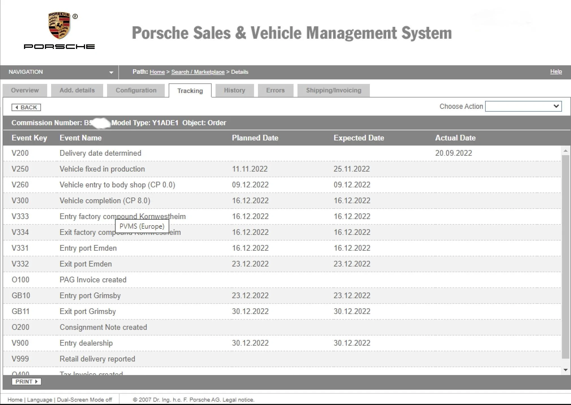Image resolution: width=571 pixels, height=405 pixels.
Task: Switch to the Overview tab
Action: tap(25, 90)
